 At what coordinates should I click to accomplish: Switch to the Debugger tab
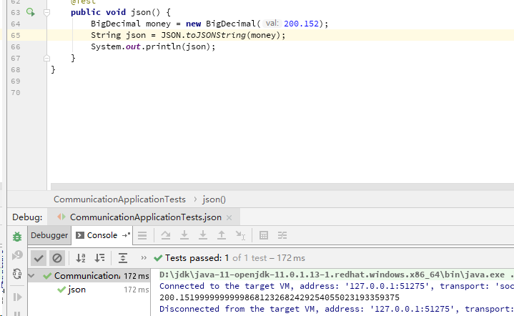tap(49, 235)
